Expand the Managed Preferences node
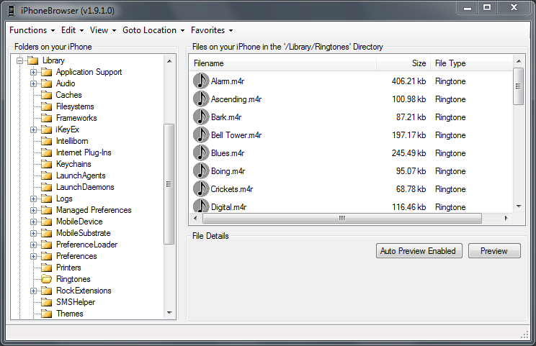 pos(33,210)
